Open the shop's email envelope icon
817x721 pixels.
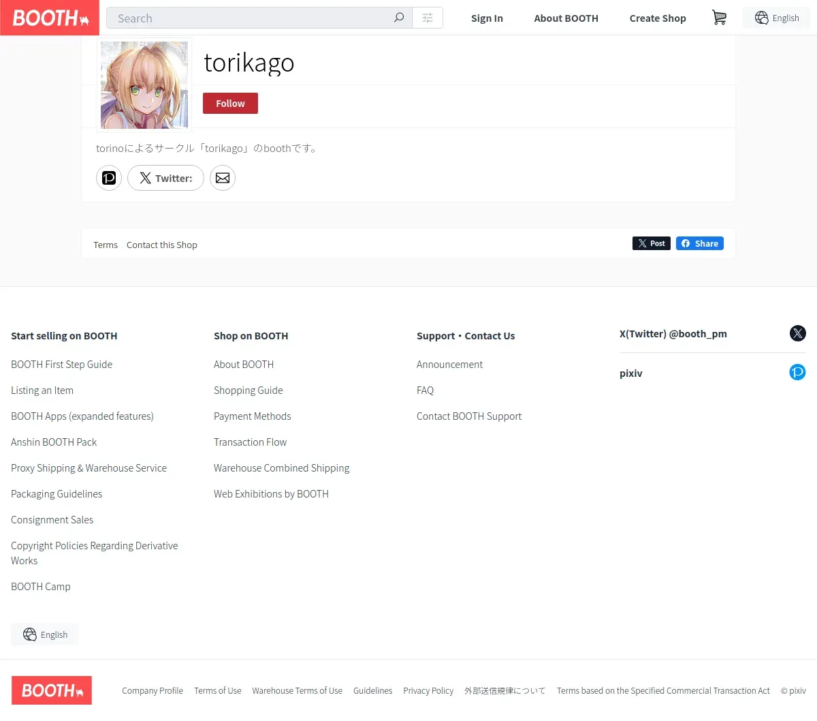223,178
